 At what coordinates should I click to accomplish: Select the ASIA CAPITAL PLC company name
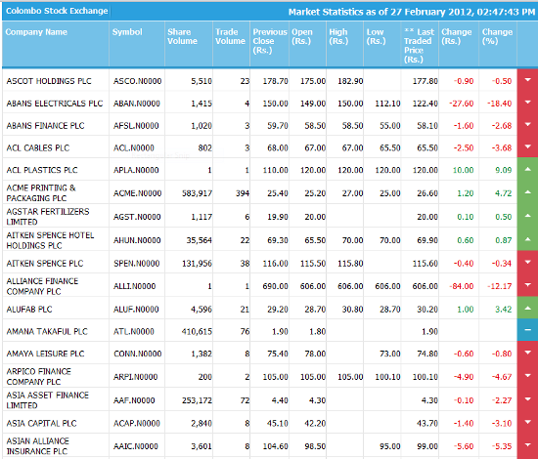41,424
